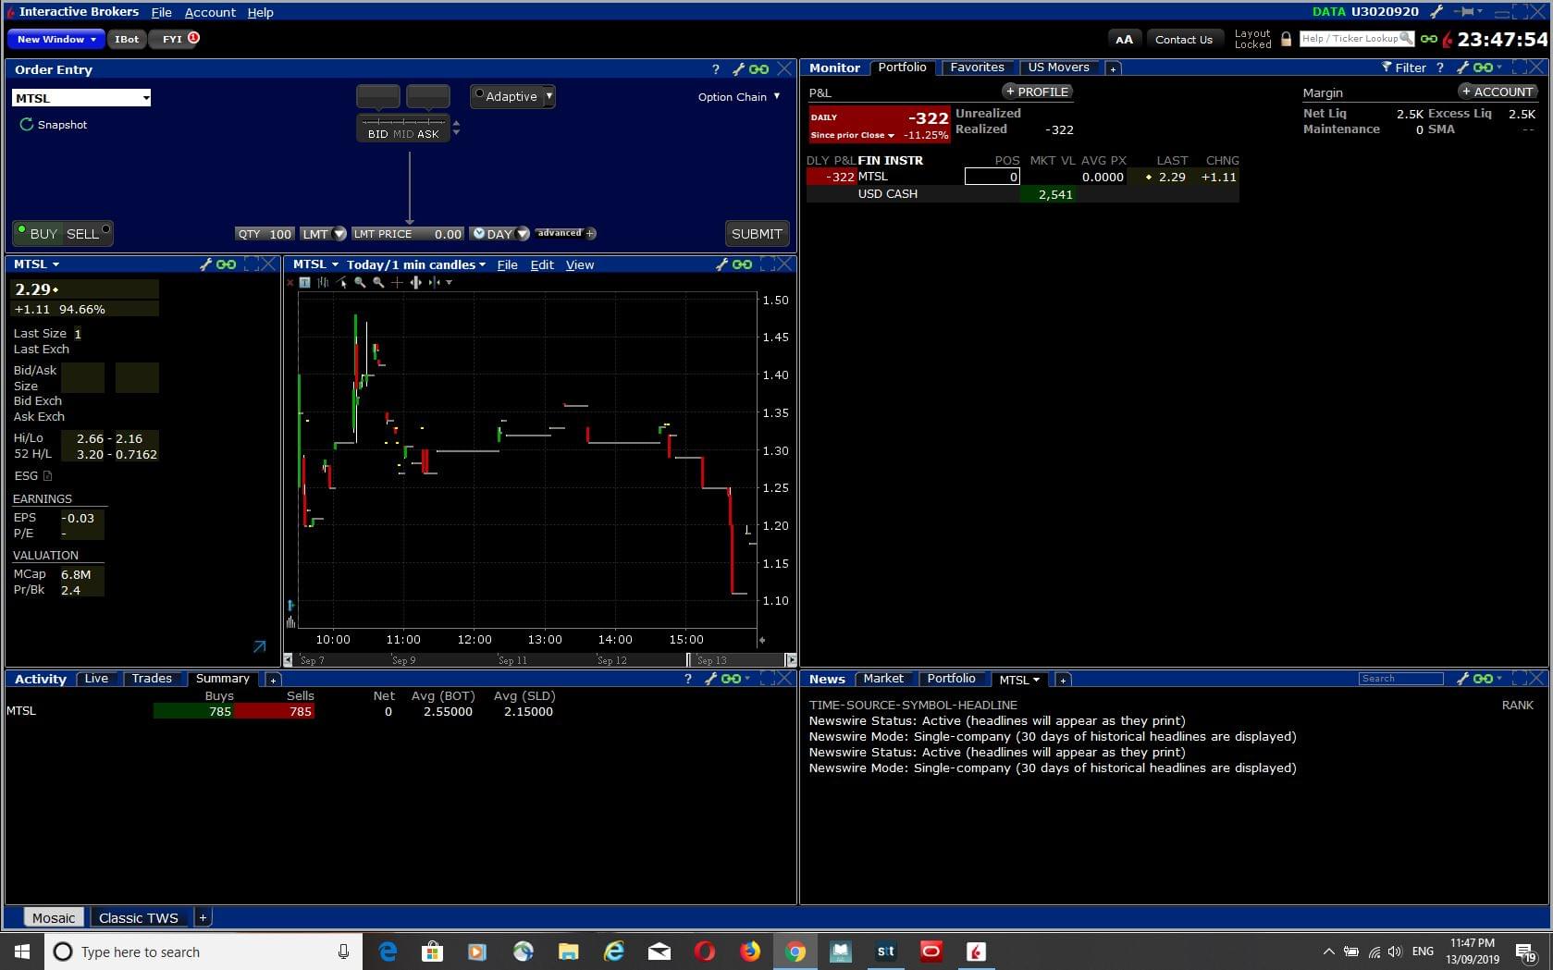
Task: Open the ESG document icon
Action: [48, 476]
